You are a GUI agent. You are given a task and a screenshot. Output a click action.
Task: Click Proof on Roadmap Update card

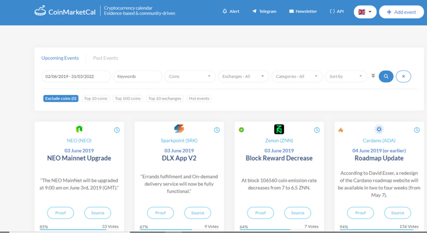pyautogui.click(x=360, y=213)
